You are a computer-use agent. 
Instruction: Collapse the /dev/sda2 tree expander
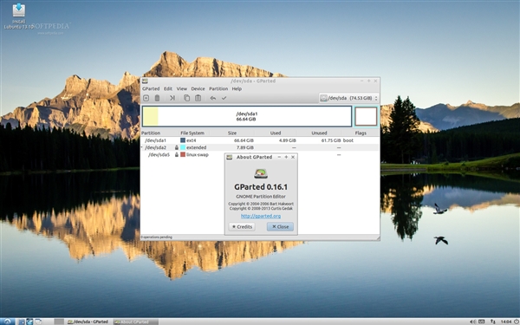tap(142, 147)
